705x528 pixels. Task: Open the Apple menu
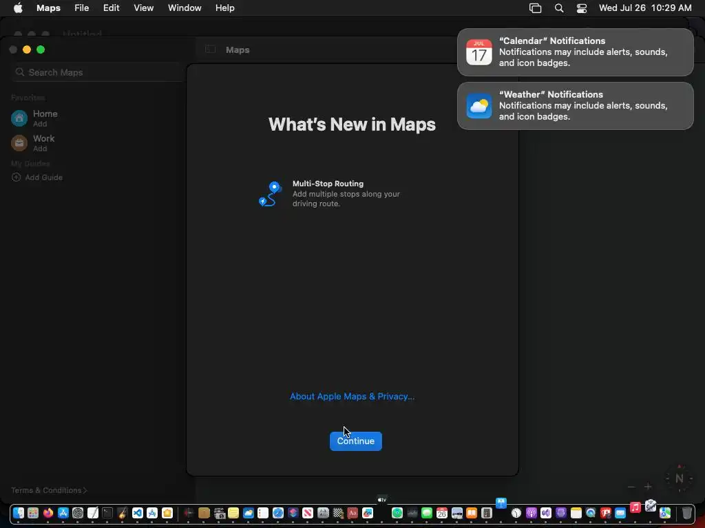click(18, 8)
